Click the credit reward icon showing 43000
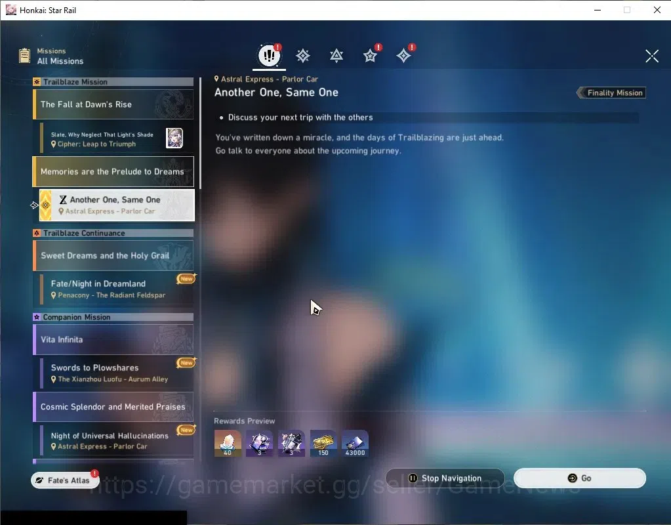Image resolution: width=671 pixels, height=525 pixels. click(355, 443)
